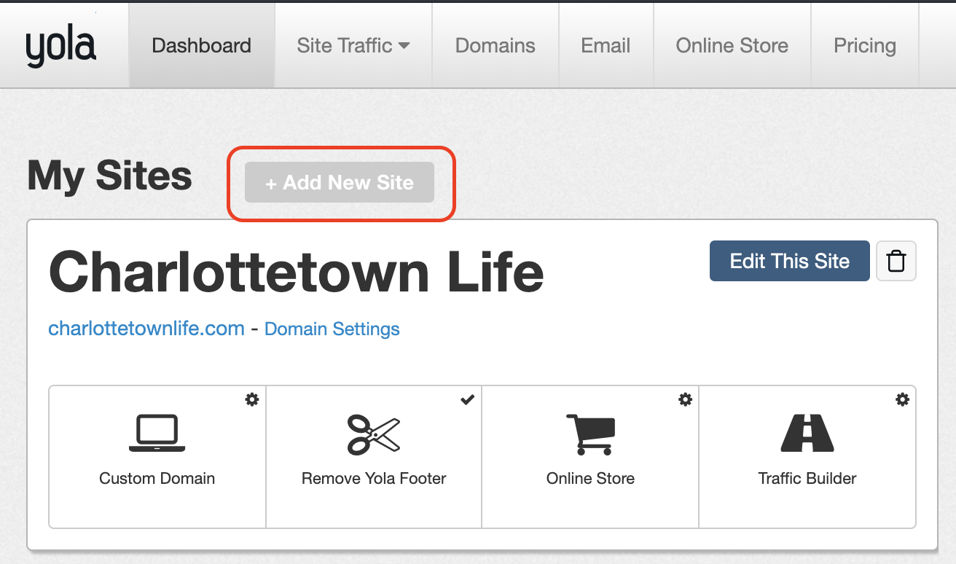Screen dimensions: 956x564
Task: Select the Custom Domain label text
Action: click(157, 479)
